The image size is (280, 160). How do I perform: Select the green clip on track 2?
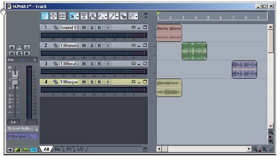[194, 51]
